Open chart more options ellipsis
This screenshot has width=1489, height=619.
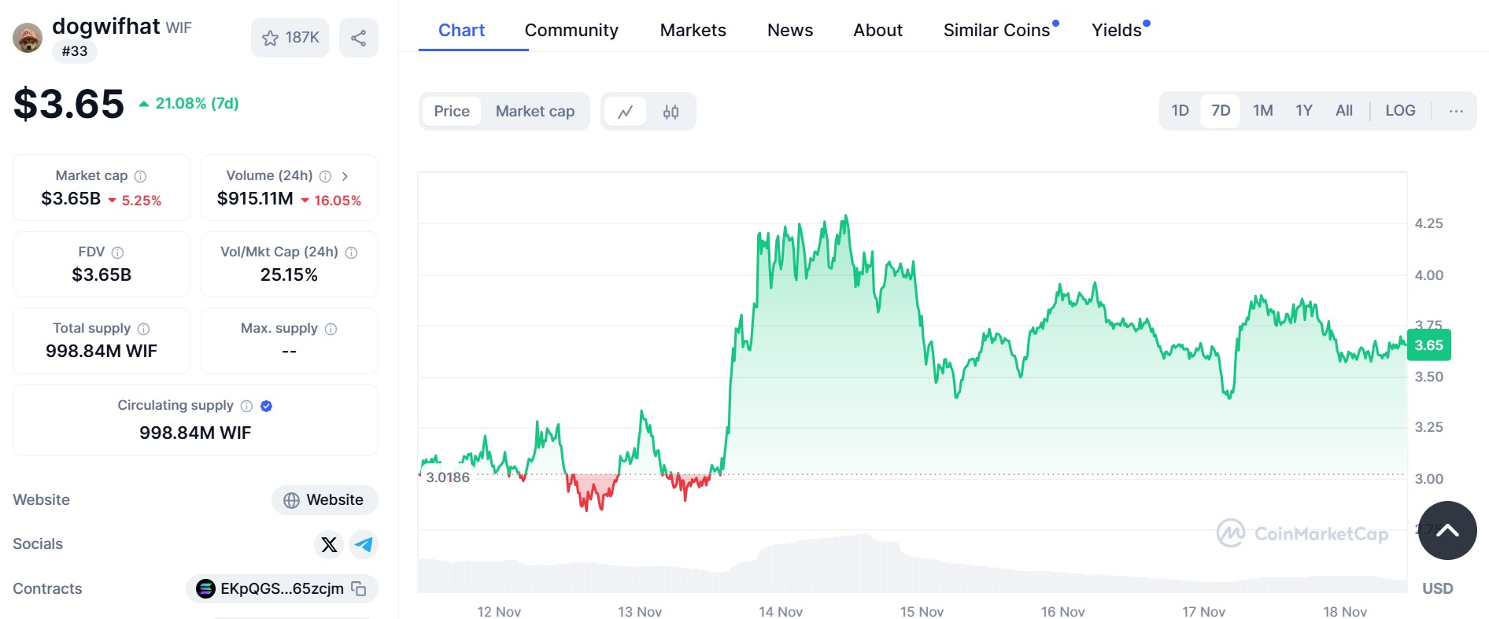click(x=1456, y=111)
